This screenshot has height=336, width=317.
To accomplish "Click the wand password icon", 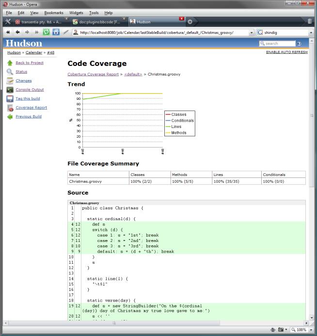I will click(x=66, y=32).
